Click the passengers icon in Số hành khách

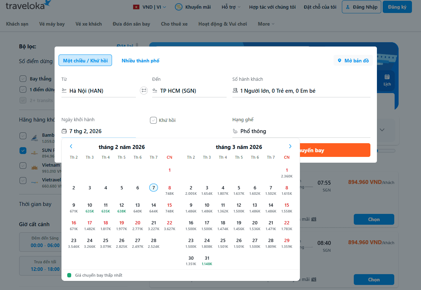click(235, 91)
